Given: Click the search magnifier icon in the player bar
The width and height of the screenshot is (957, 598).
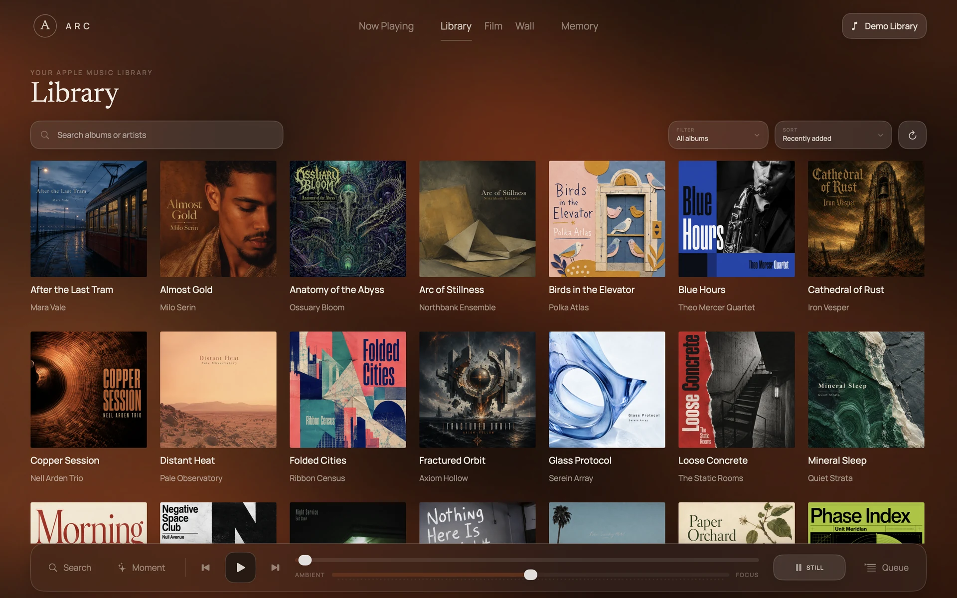Looking at the screenshot, I should (x=52, y=568).
